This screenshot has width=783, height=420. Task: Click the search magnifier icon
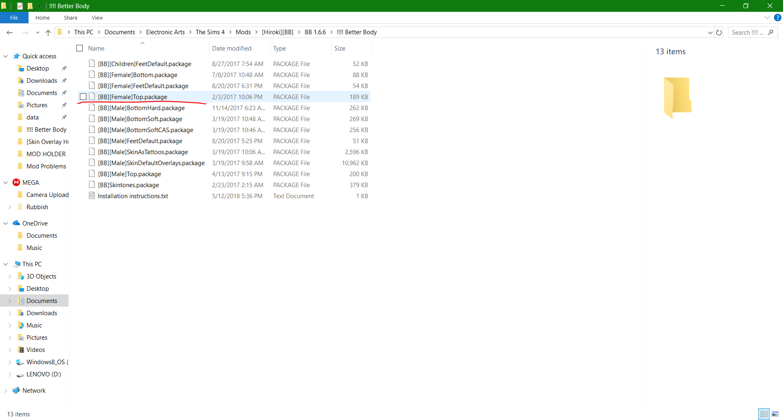pyautogui.click(x=771, y=32)
